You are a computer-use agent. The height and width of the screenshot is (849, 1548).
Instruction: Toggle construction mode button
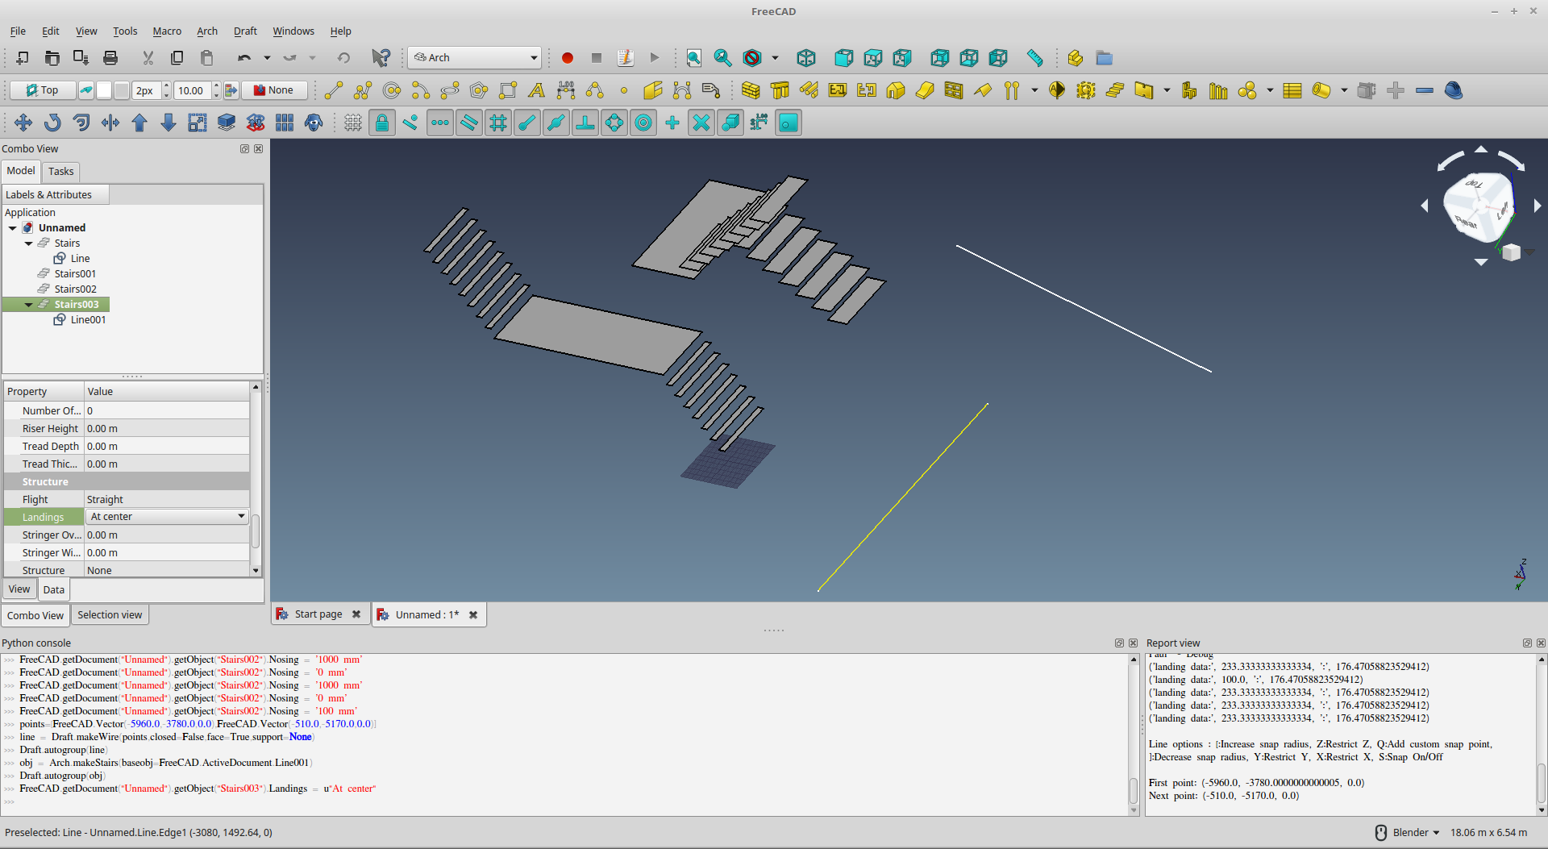point(86,90)
